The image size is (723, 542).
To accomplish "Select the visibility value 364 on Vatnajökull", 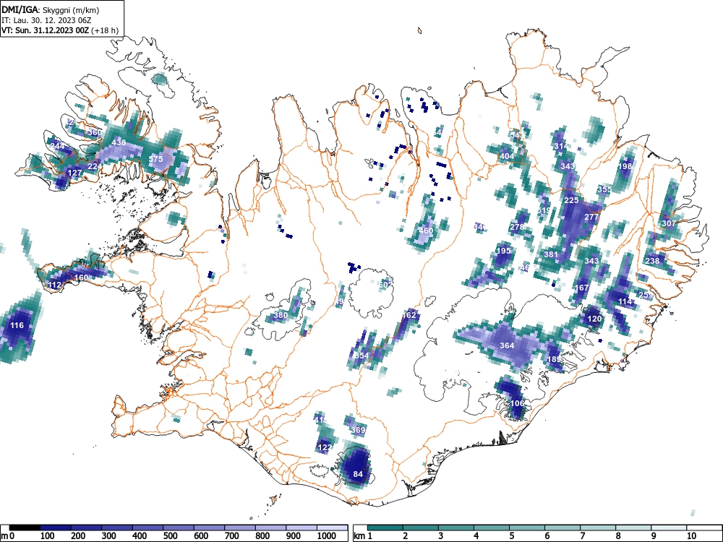I will click(x=507, y=345).
